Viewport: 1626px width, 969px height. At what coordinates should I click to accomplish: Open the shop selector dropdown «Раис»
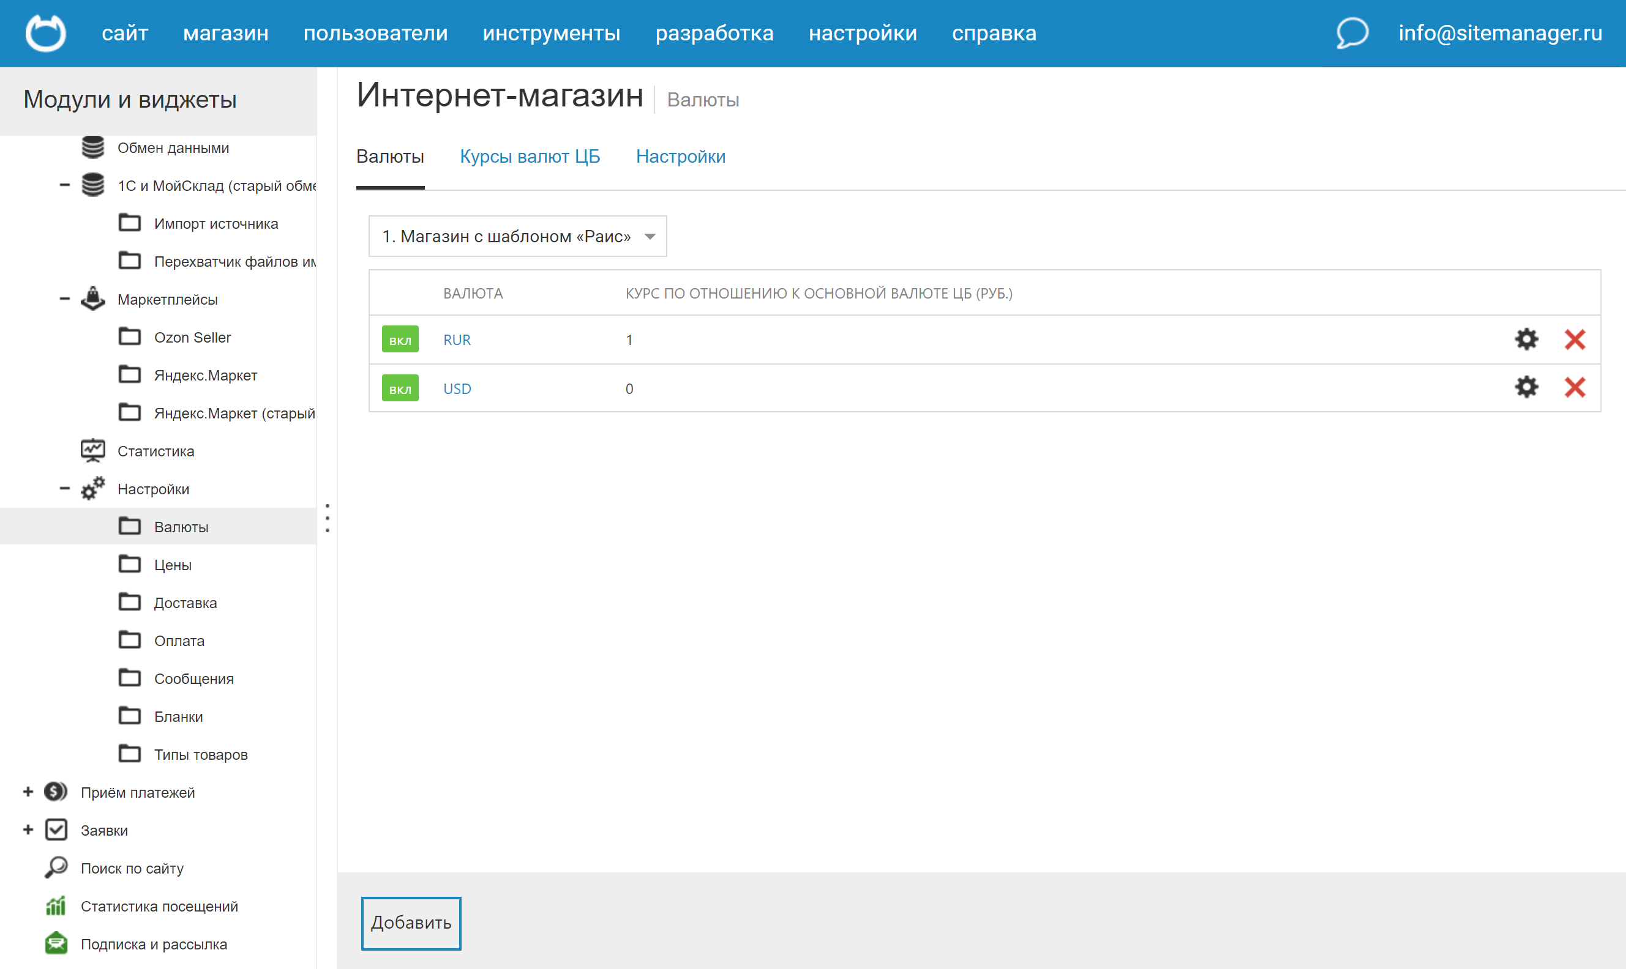pyautogui.click(x=517, y=236)
